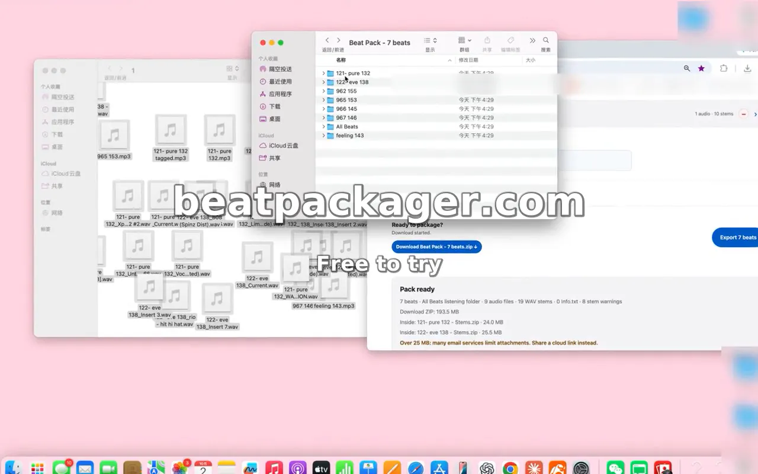This screenshot has width=758, height=474.
Task: Open Applications (应用程序) in Beat Pack sidebar
Action: pyautogui.click(x=276, y=94)
